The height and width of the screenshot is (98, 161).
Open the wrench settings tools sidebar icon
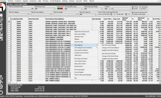pyautogui.click(x=2, y=82)
